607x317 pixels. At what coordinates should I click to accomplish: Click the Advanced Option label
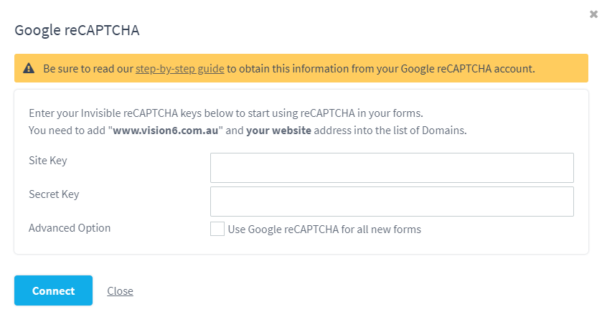tap(70, 227)
